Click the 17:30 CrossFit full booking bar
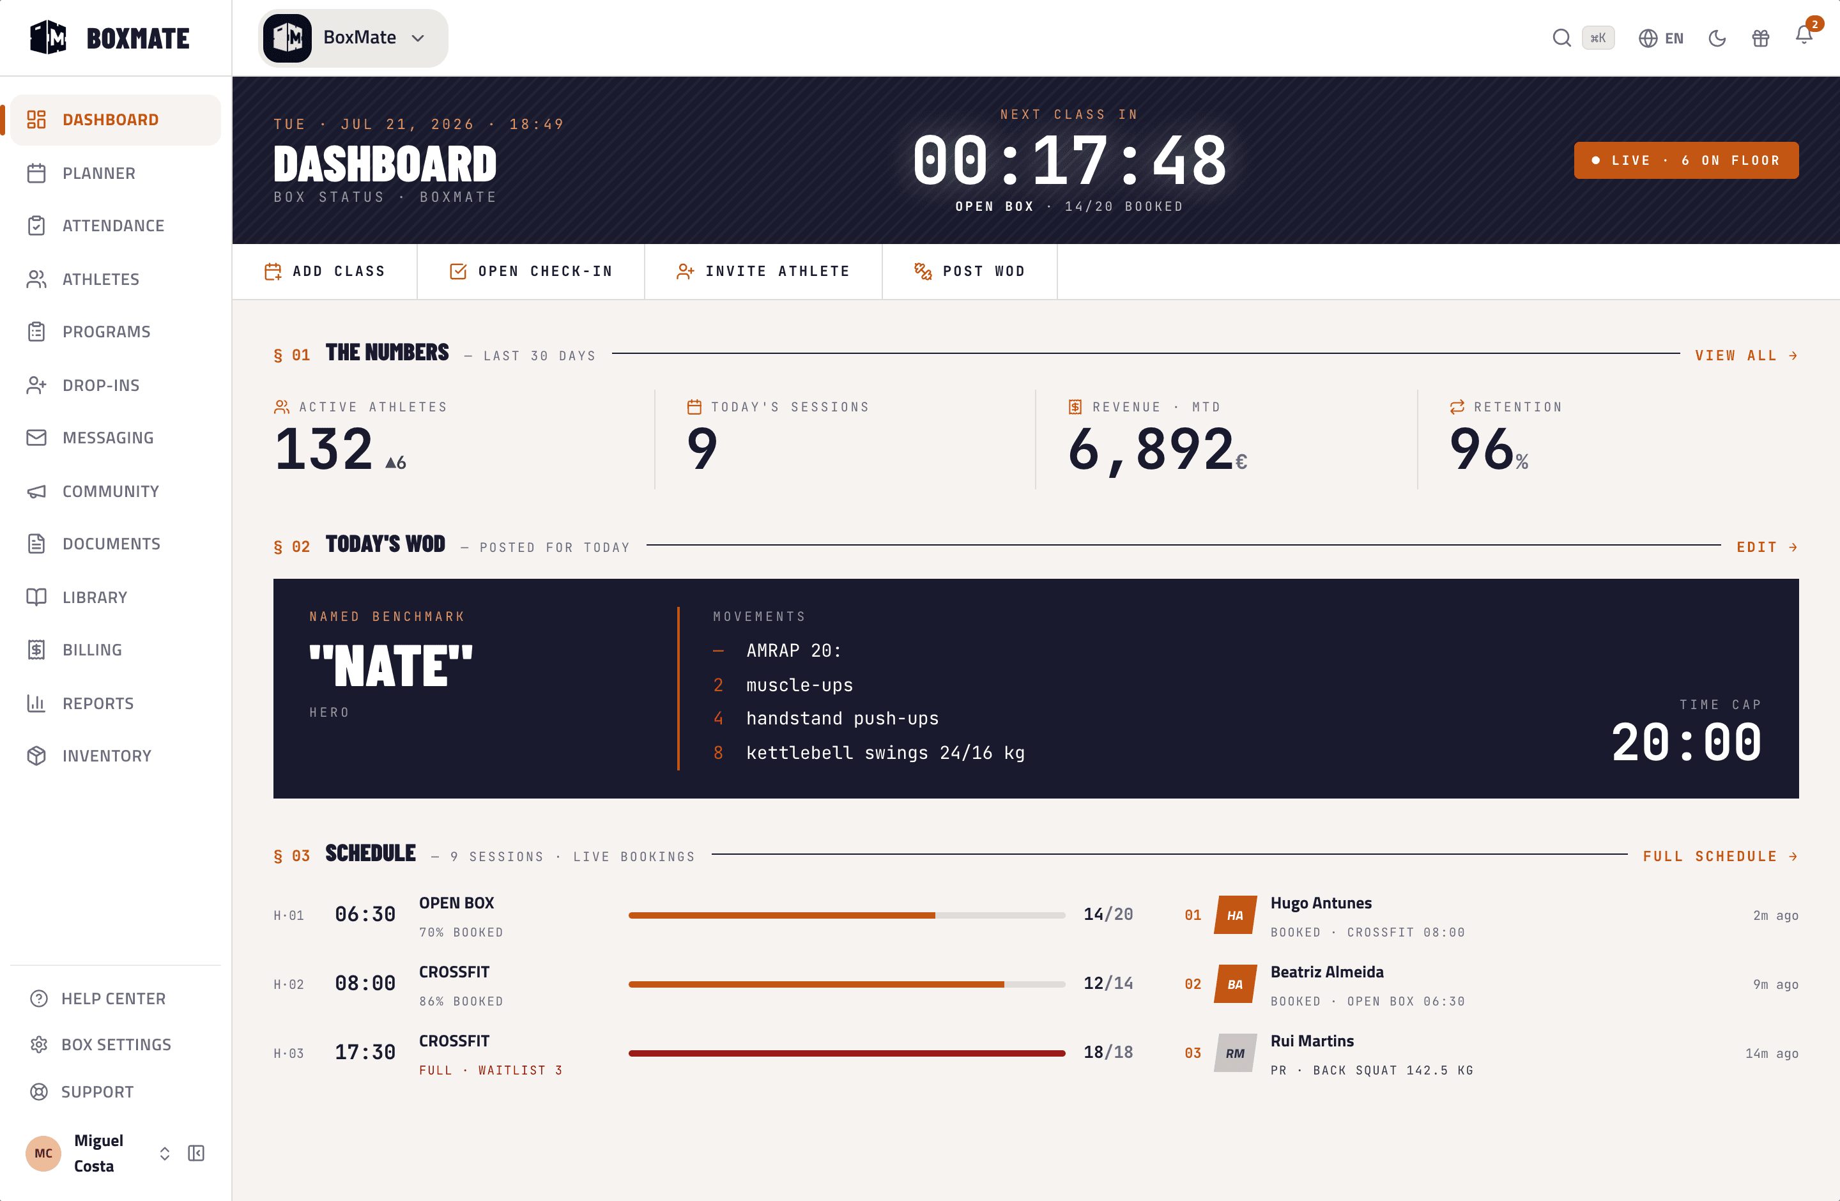 (847, 1053)
